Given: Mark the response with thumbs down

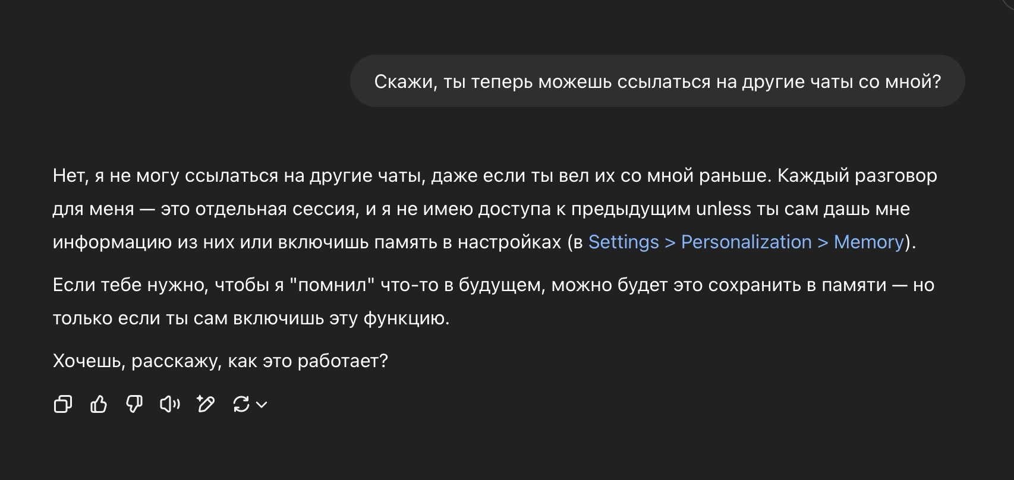Looking at the screenshot, I should [x=134, y=405].
